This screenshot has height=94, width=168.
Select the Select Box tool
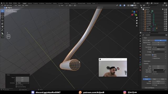click(2, 11)
